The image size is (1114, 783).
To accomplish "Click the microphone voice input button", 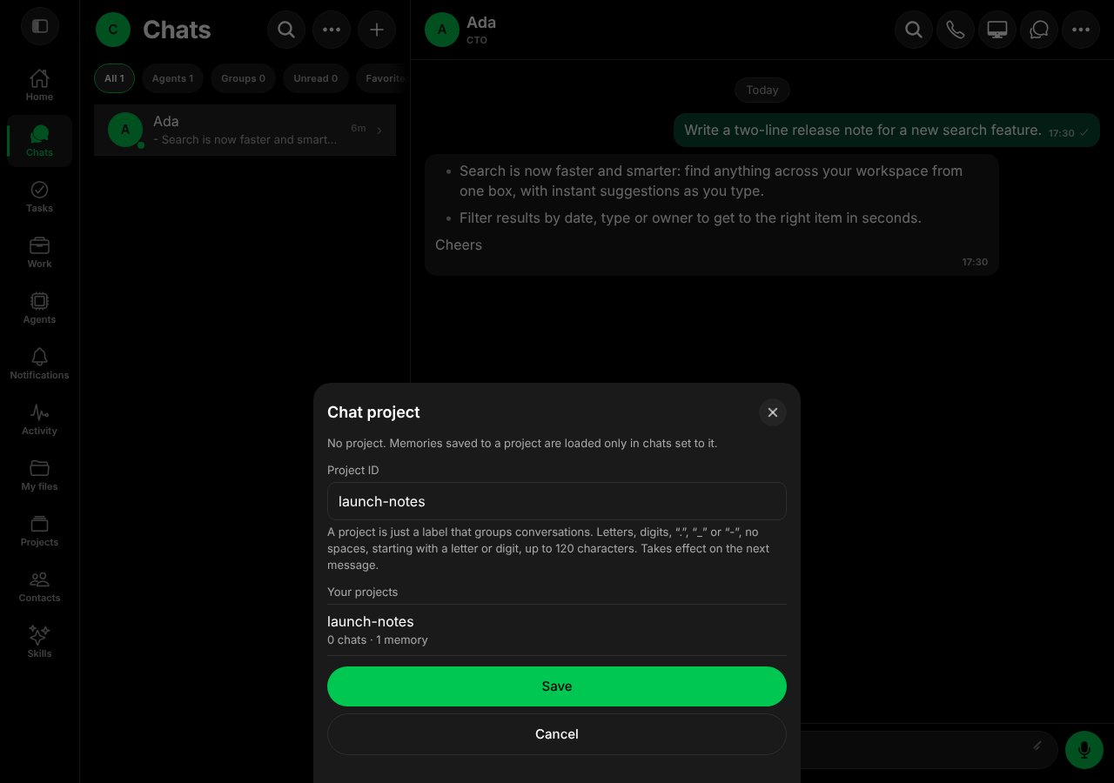I will click(1084, 749).
